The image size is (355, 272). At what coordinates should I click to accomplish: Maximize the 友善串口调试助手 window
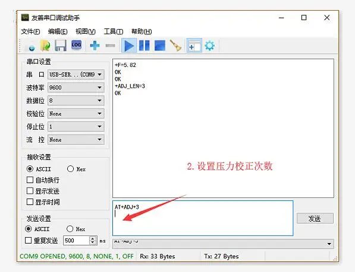pos(304,18)
